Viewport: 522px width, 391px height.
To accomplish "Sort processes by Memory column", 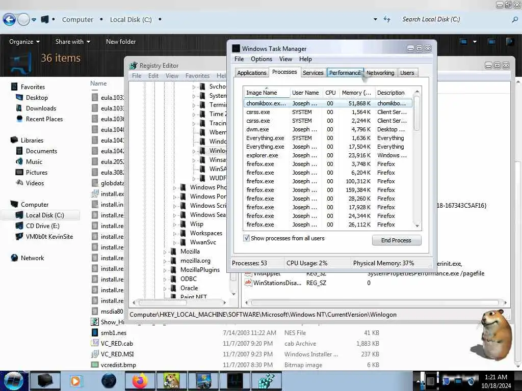I will tap(356, 93).
